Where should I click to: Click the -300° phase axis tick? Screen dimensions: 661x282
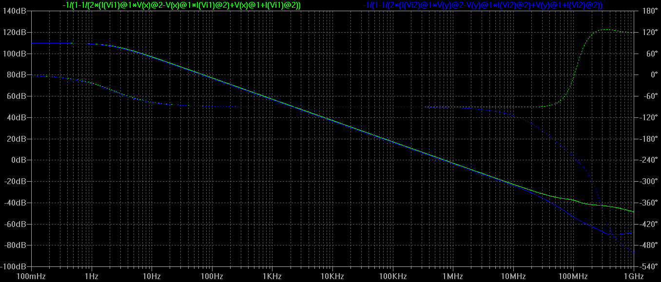pos(649,182)
